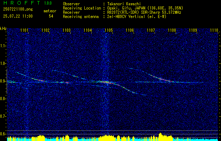
Task: Click the Receiving antenna field label
Action: (x=81, y=17)
